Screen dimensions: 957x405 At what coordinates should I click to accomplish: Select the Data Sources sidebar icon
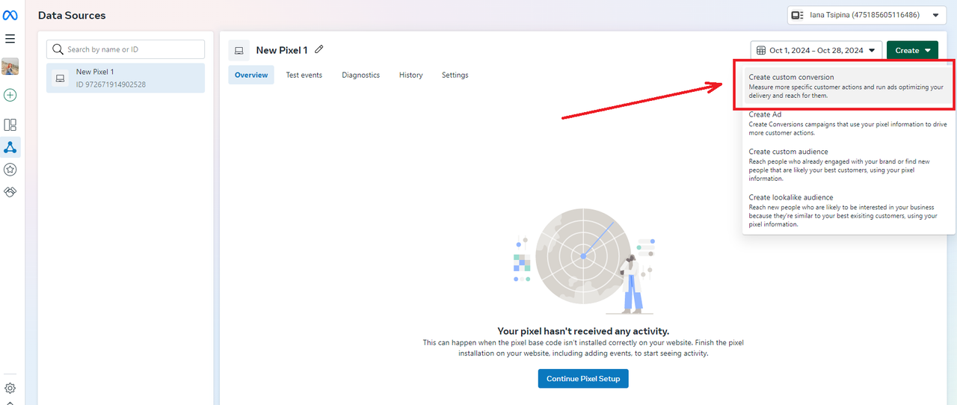[10, 147]
